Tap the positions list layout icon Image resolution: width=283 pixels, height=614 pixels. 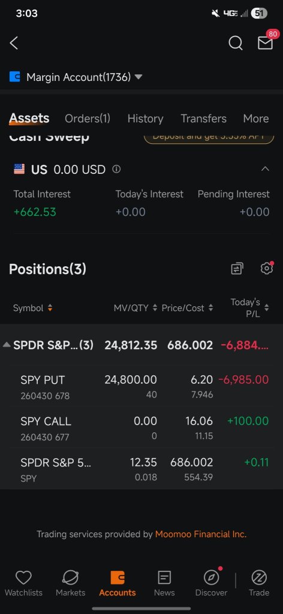tap(237, 269)
